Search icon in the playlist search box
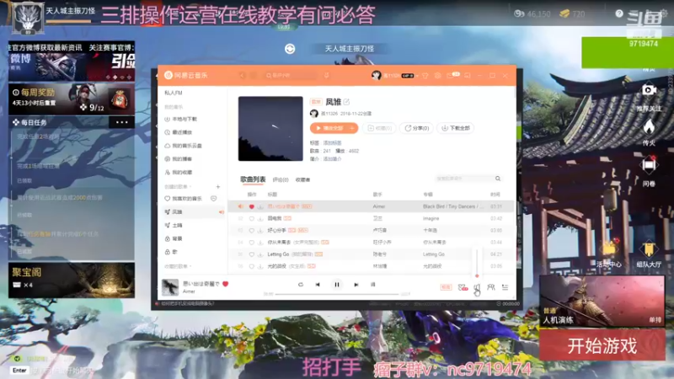This screenshot has height=379, width=674. point(498,179)
